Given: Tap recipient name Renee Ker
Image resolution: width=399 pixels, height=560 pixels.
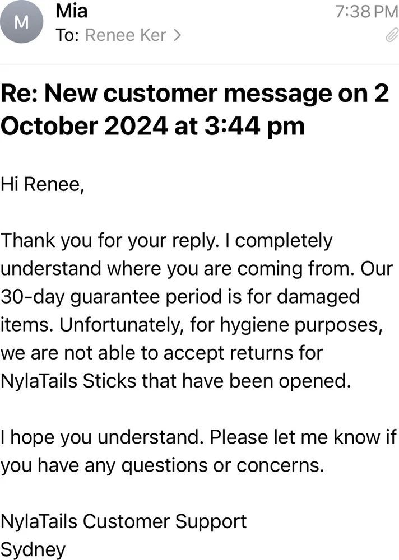Looking at the screenshot, I should 125,36.
